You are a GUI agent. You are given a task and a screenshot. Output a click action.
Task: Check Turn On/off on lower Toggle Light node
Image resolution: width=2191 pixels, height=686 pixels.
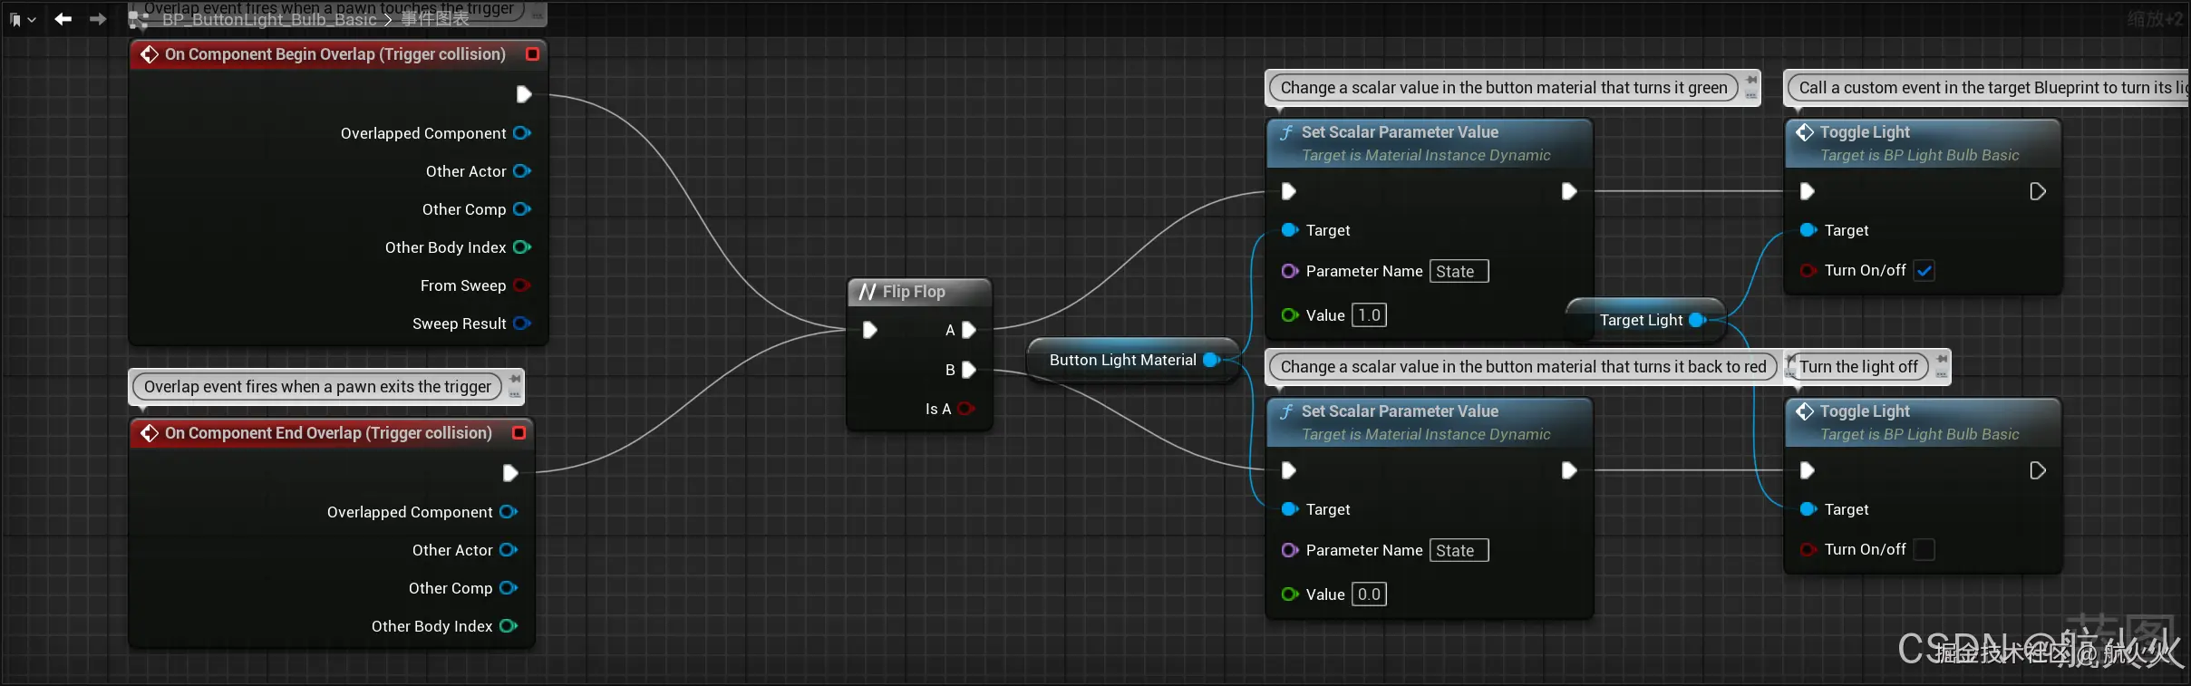[1924, 549]
